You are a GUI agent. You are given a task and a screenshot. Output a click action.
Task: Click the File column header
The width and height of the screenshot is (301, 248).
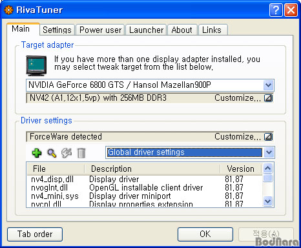(x=56, y=169)
